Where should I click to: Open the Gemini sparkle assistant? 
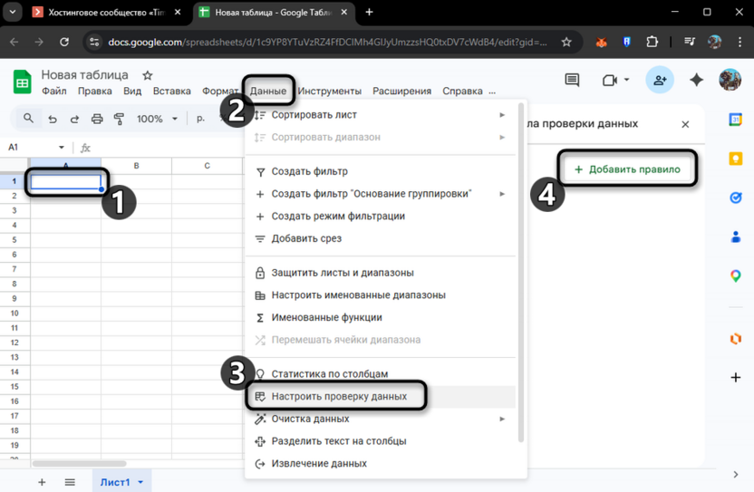tap(696, 80)
